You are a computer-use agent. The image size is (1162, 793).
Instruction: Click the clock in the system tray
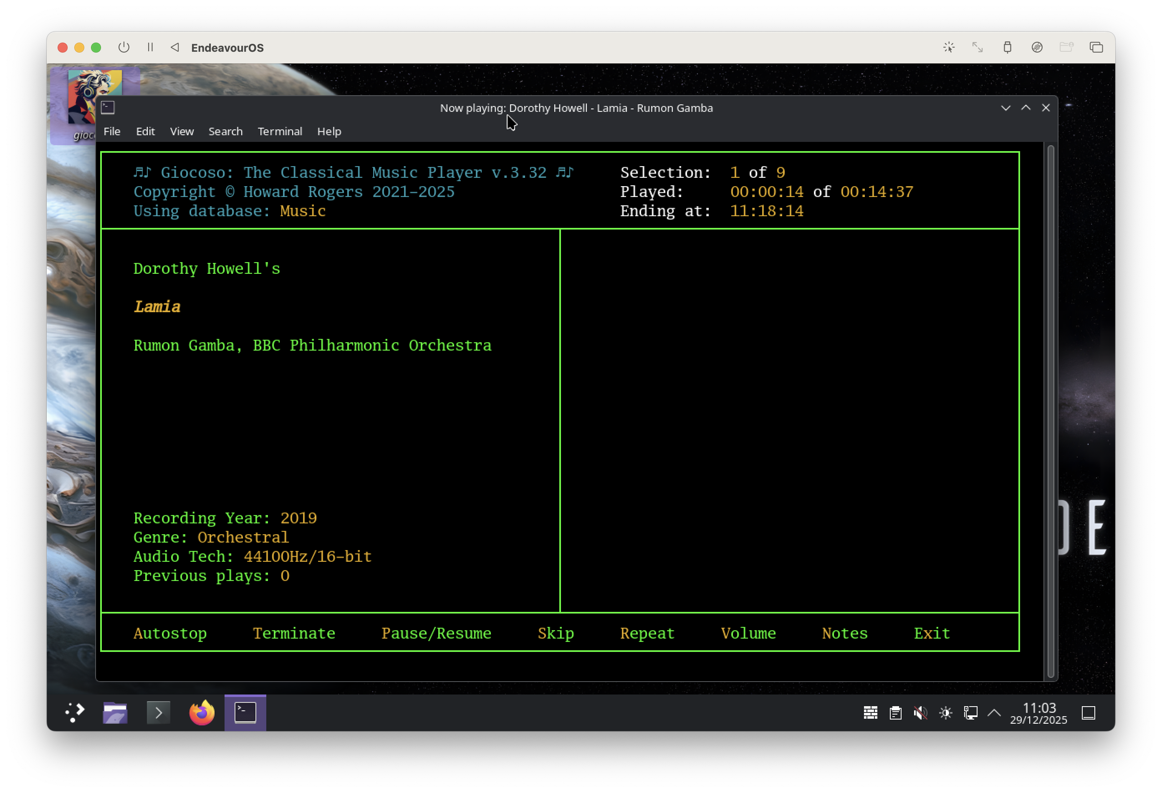(1038, 712)
